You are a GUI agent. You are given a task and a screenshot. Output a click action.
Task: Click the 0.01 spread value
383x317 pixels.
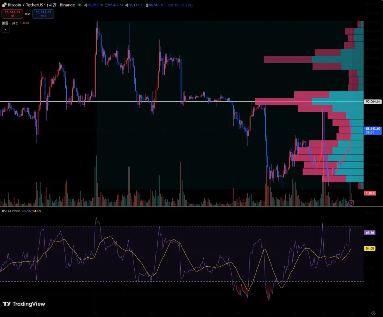[x=28, y=14]
